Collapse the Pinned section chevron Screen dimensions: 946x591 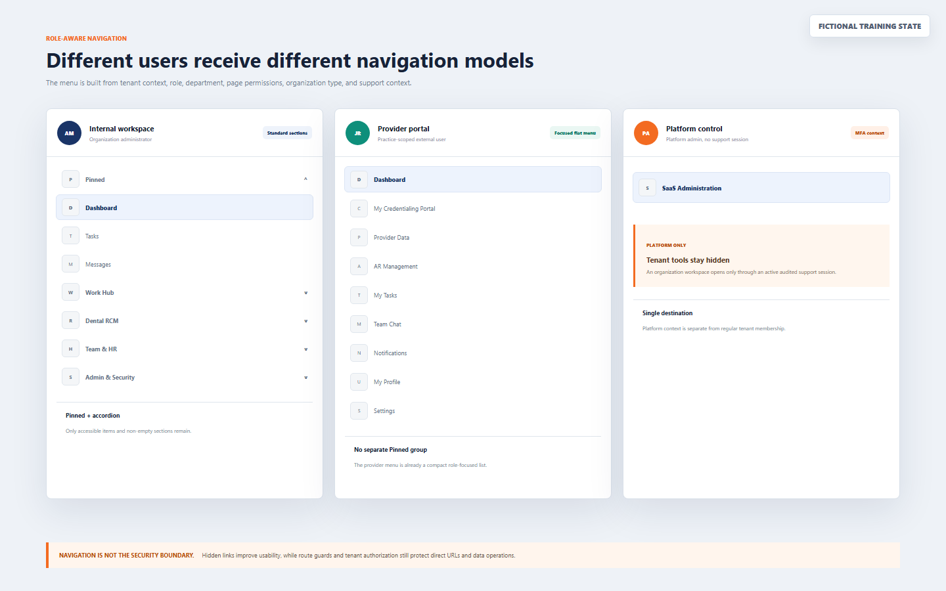[305, 179]
